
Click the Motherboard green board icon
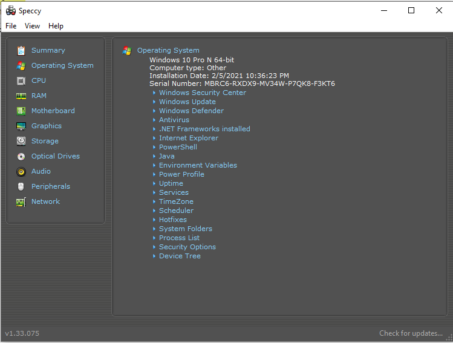tap(21, 111)
